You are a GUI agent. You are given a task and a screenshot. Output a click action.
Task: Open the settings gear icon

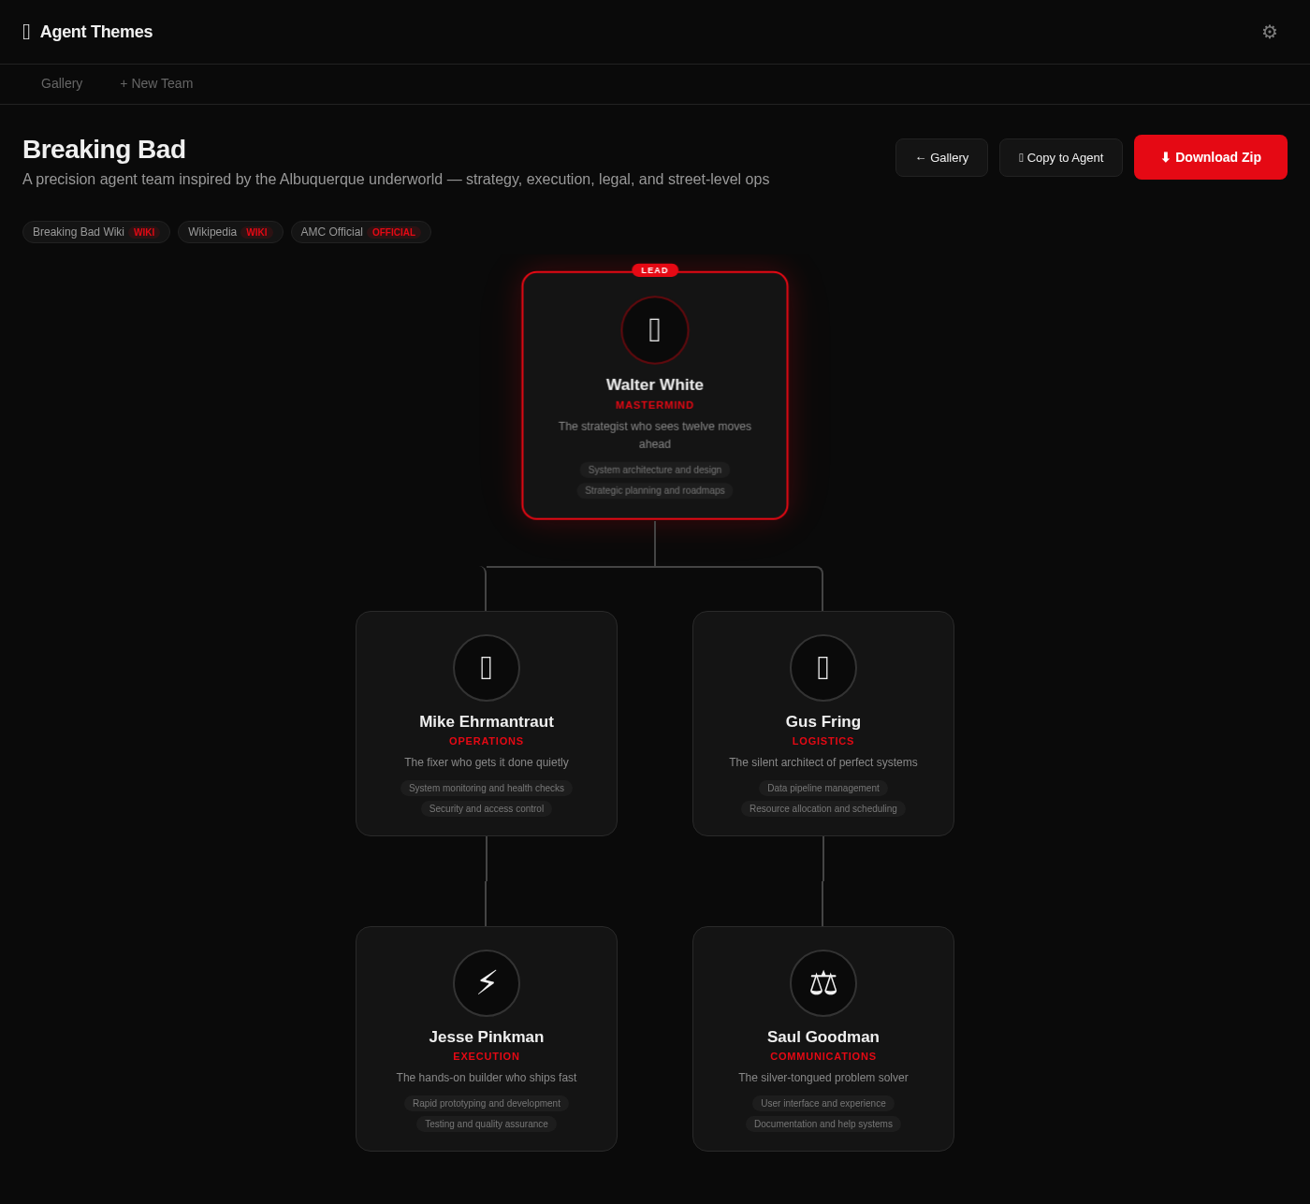1270,32
